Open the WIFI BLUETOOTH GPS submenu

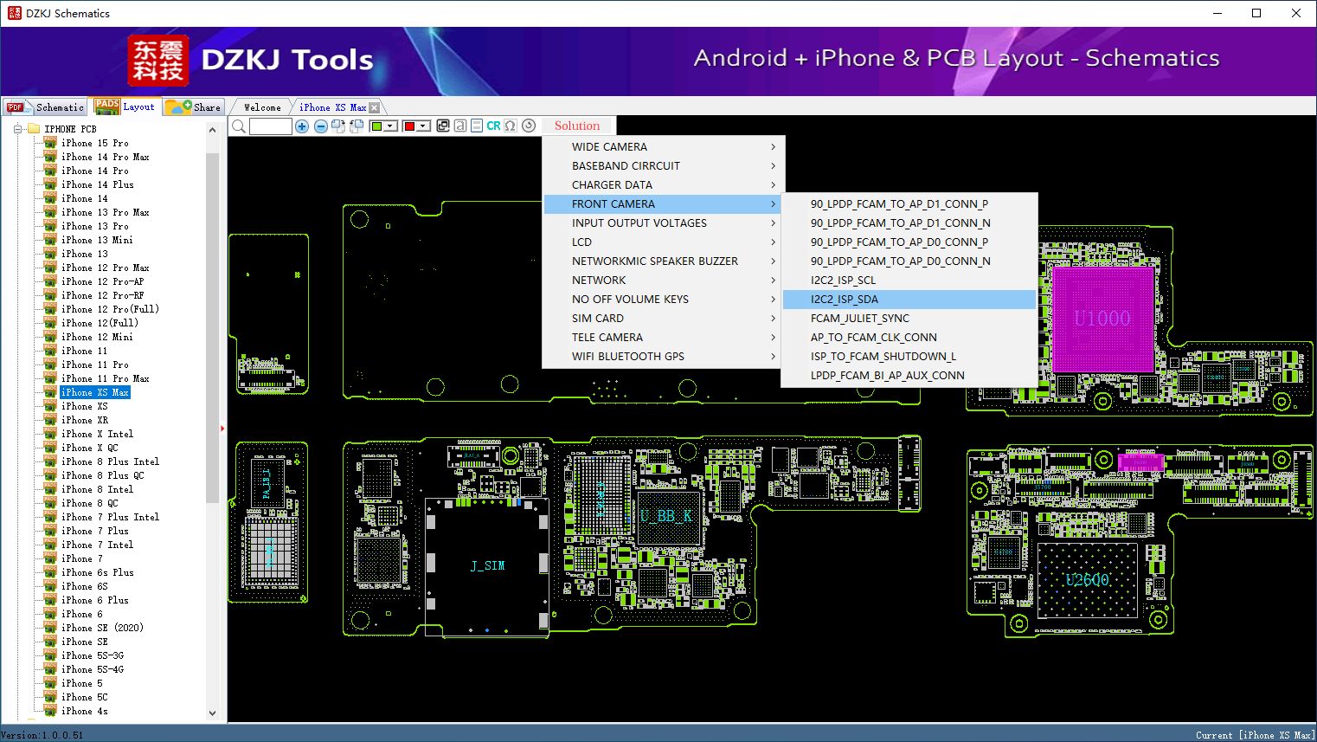point(664,357)
